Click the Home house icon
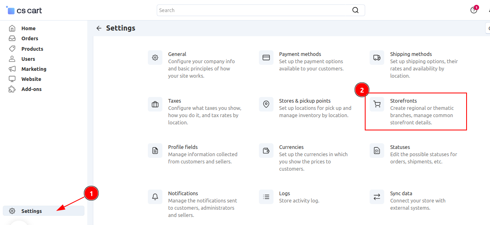 [13, 28]
